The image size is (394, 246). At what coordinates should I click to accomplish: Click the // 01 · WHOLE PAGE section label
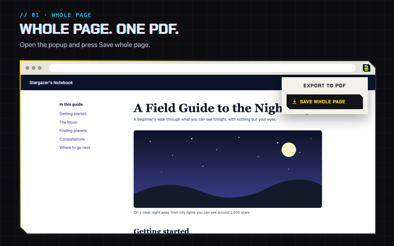coord(56,15)
